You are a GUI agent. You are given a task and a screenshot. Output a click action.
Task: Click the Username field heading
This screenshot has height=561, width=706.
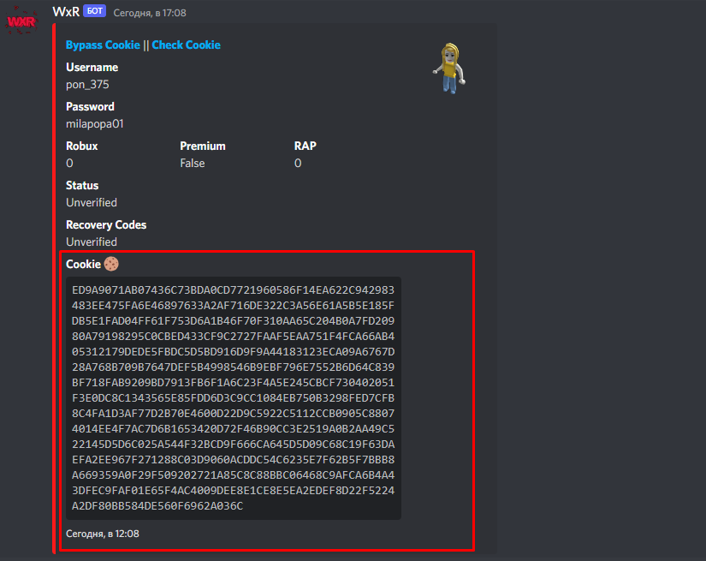click(92, 67)
